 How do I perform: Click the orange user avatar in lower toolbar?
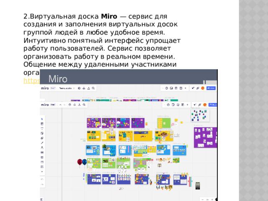(x=205, y=105)
